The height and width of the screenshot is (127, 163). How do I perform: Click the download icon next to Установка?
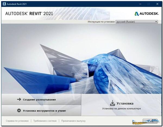click(x=112, y=103)
